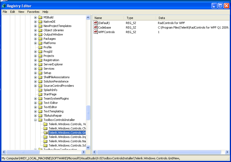Collapse the ToolboxControlsInstaller key

coord(35,120)
